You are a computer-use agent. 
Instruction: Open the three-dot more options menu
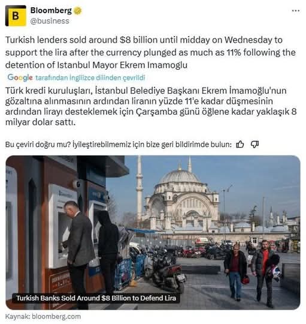(x=296, y=11)
